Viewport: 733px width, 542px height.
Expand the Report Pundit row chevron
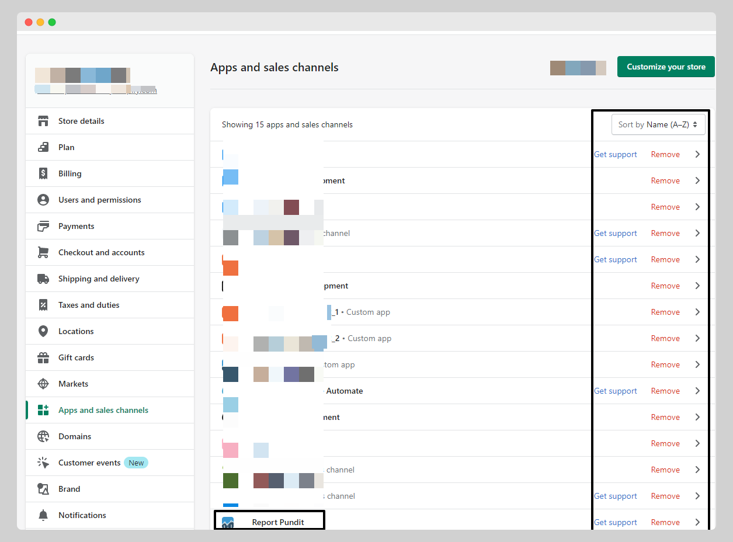[697, 522]
